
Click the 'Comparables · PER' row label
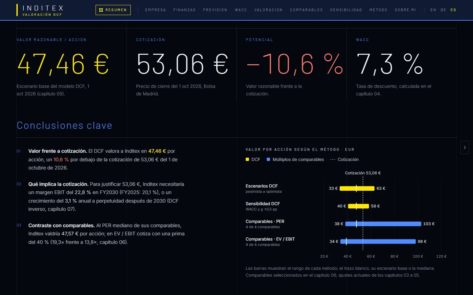[265, 222]
